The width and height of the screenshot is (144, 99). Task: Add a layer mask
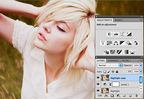112,96
